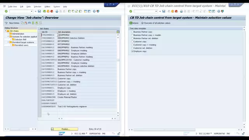
Task: Select Administration folder in Dialog Structure
Action: (x=17, y=34)
